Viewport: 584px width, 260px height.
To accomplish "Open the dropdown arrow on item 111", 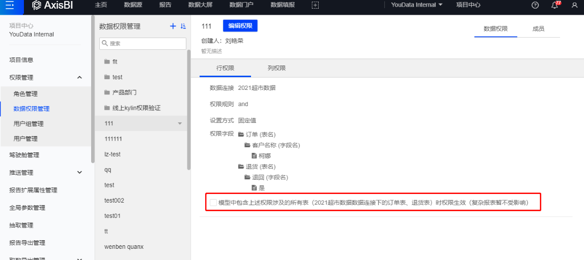I will tap(180, 124).
